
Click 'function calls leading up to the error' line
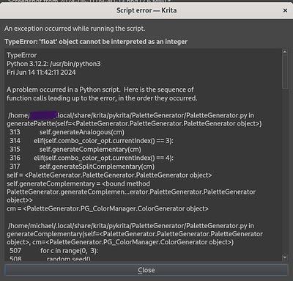point(102,98)
